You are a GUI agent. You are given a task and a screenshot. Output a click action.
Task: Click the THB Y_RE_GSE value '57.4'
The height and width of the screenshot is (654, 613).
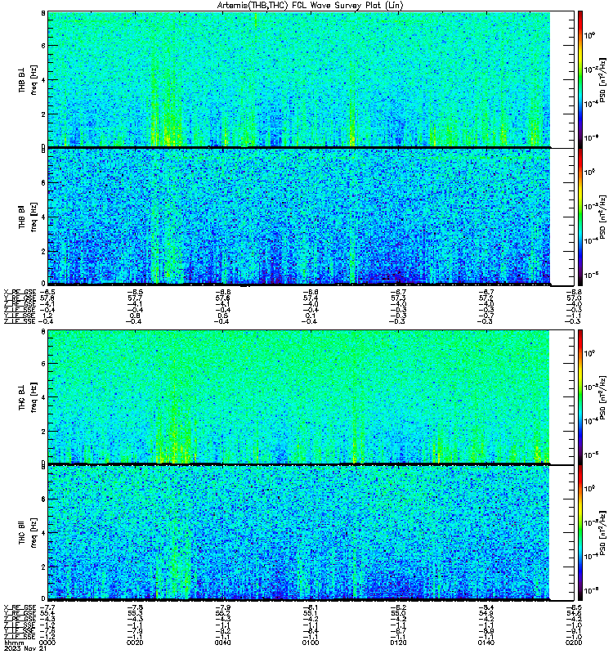pos(311,298)
